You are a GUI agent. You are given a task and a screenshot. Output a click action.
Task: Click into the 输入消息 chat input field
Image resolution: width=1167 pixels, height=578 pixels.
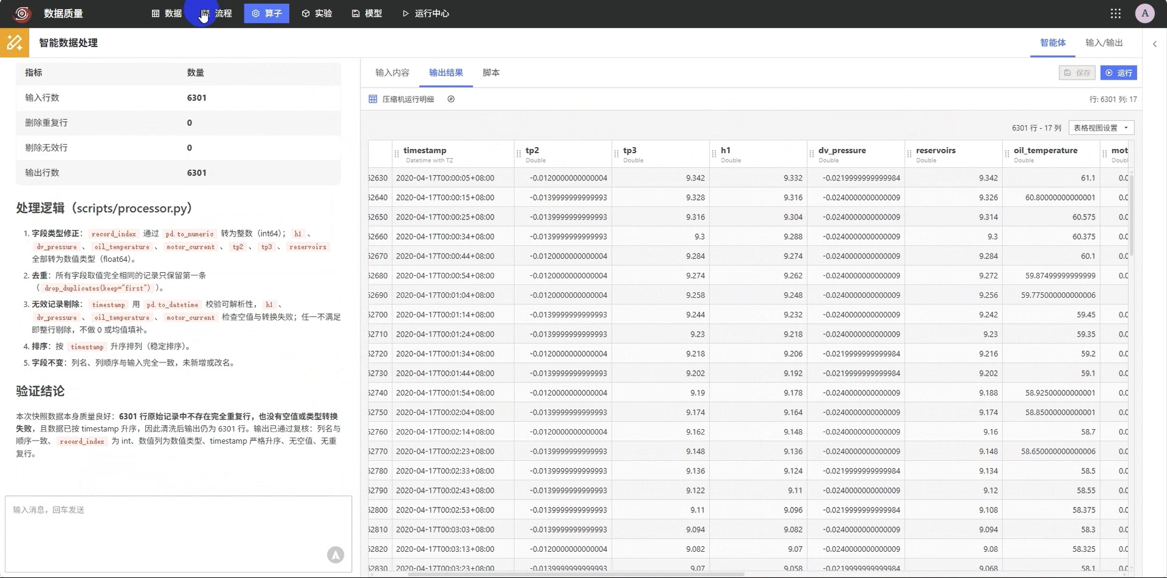pyautogui.click(x=178, y=534)
